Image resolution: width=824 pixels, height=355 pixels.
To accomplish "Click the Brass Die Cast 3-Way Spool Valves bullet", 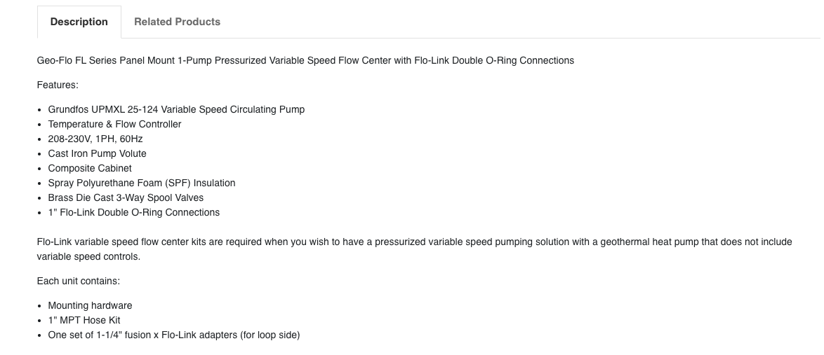I will [x=126, y=197].
